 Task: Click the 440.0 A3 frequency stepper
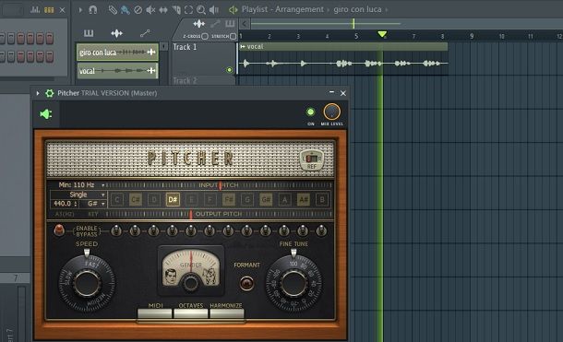tap(65, 204)
